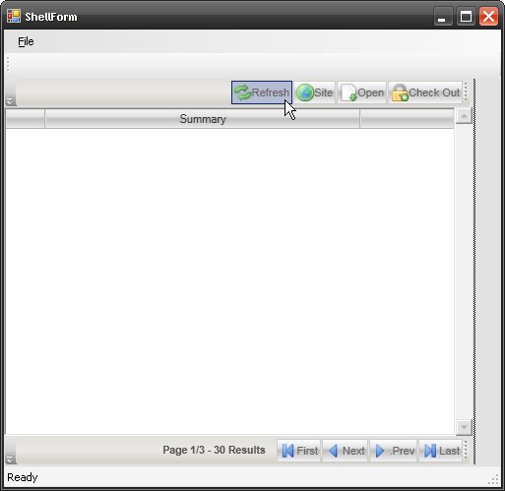Click the blank last column header
Viewport: 505px width, 491px height.
pos(407,119)
